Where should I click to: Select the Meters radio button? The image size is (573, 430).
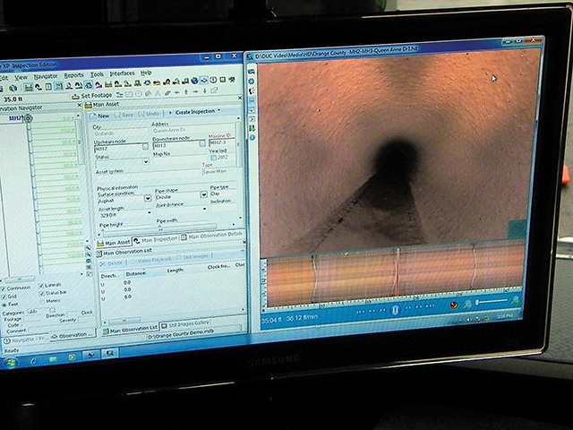click(42, 301)
